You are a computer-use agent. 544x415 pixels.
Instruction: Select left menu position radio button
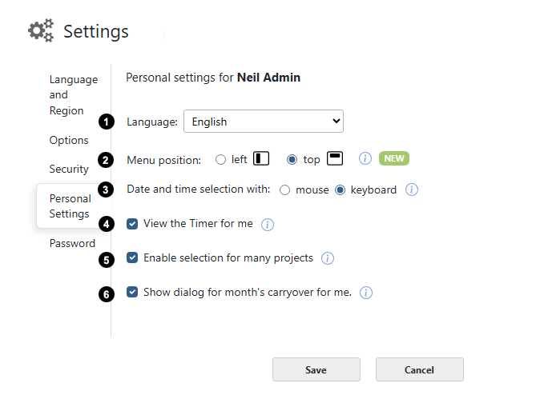(x=220, y=160)
